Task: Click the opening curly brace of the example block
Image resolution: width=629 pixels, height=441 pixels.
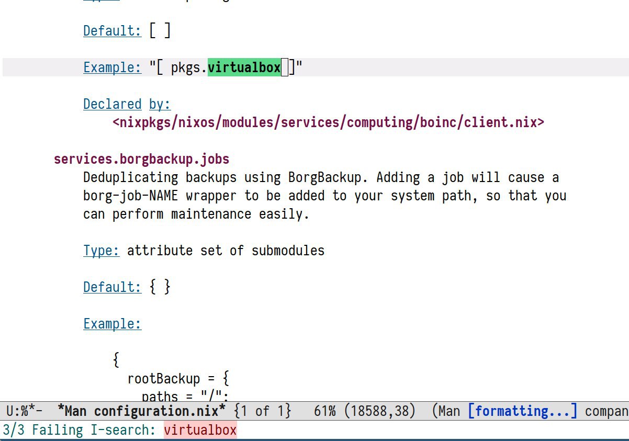Action: click(116, 360)
